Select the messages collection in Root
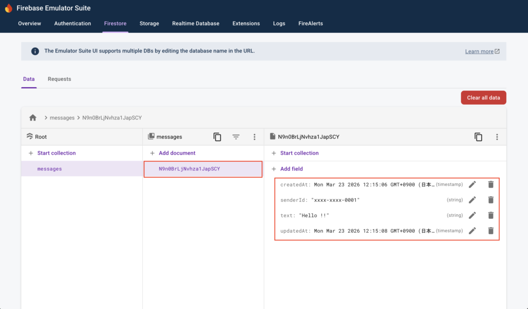The height and width of the screenshot is (309, 528). point(49,169)
